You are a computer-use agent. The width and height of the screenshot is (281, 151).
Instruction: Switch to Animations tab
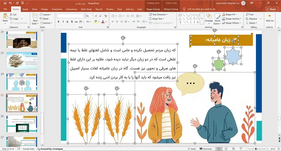(x=71, y=9)
